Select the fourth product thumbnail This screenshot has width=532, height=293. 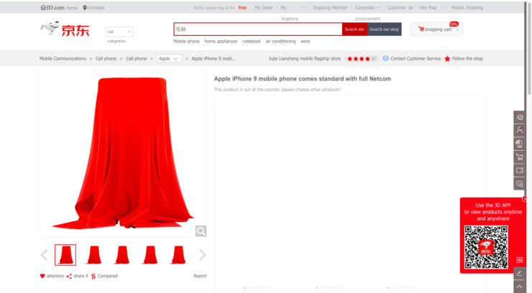click(x=150, y=255)
